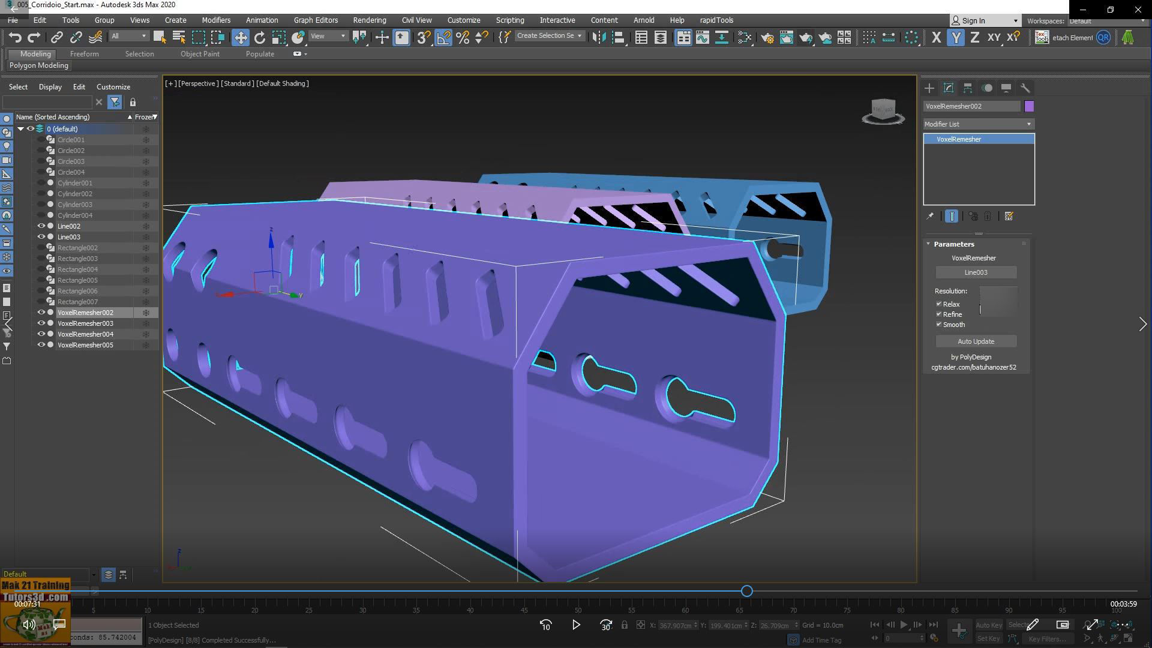The width and height of the screenshot is (1152, 648).
Task: Open Select by Name dialog
Action: coord(179,37)
